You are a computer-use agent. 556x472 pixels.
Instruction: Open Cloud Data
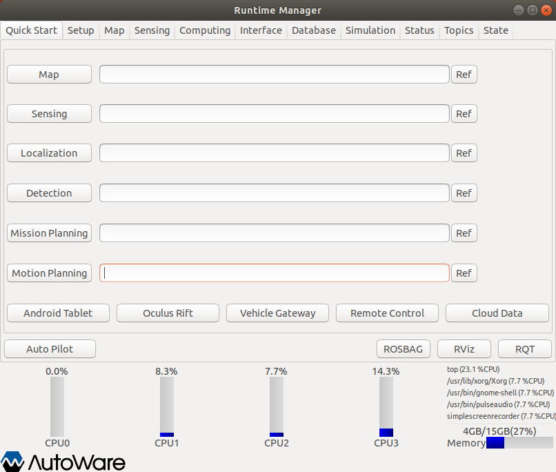(497, 313)
